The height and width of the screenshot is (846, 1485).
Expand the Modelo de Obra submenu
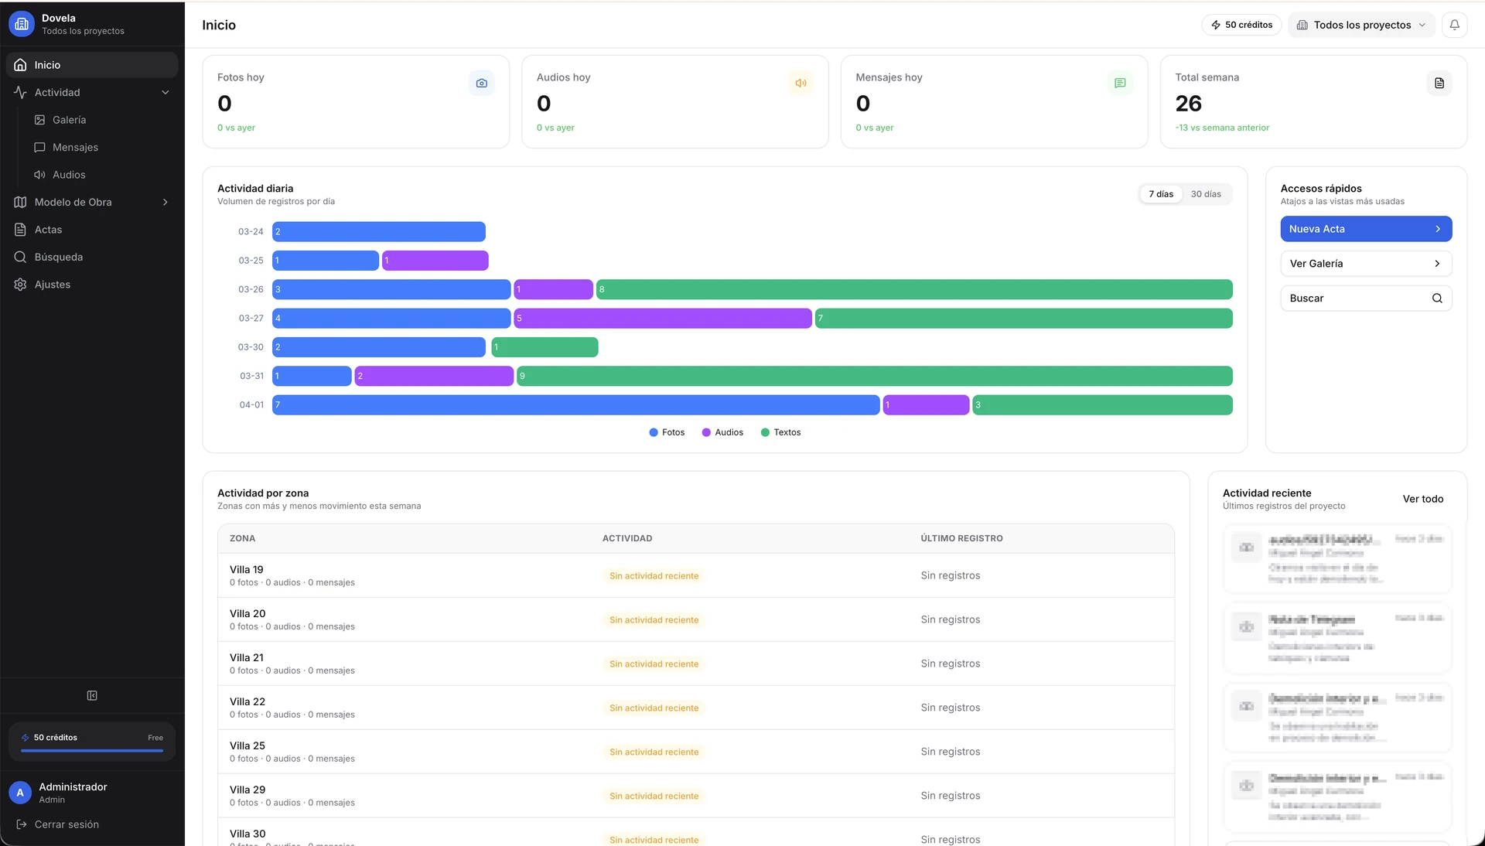[x=165, y=203]
